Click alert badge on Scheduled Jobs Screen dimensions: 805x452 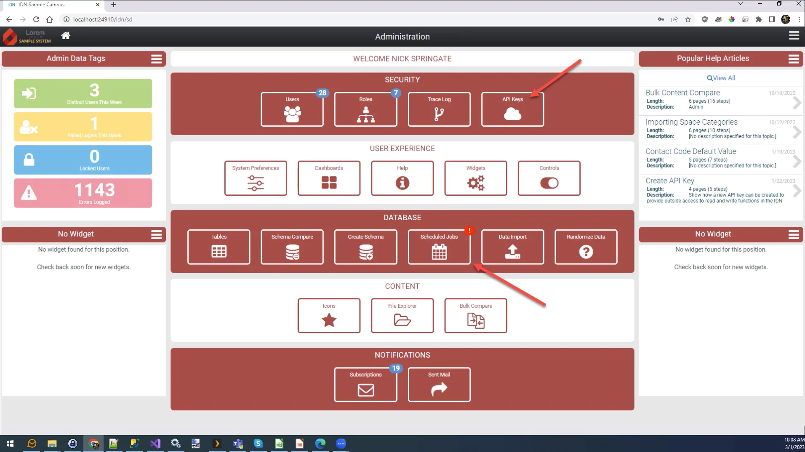(469, 231)
